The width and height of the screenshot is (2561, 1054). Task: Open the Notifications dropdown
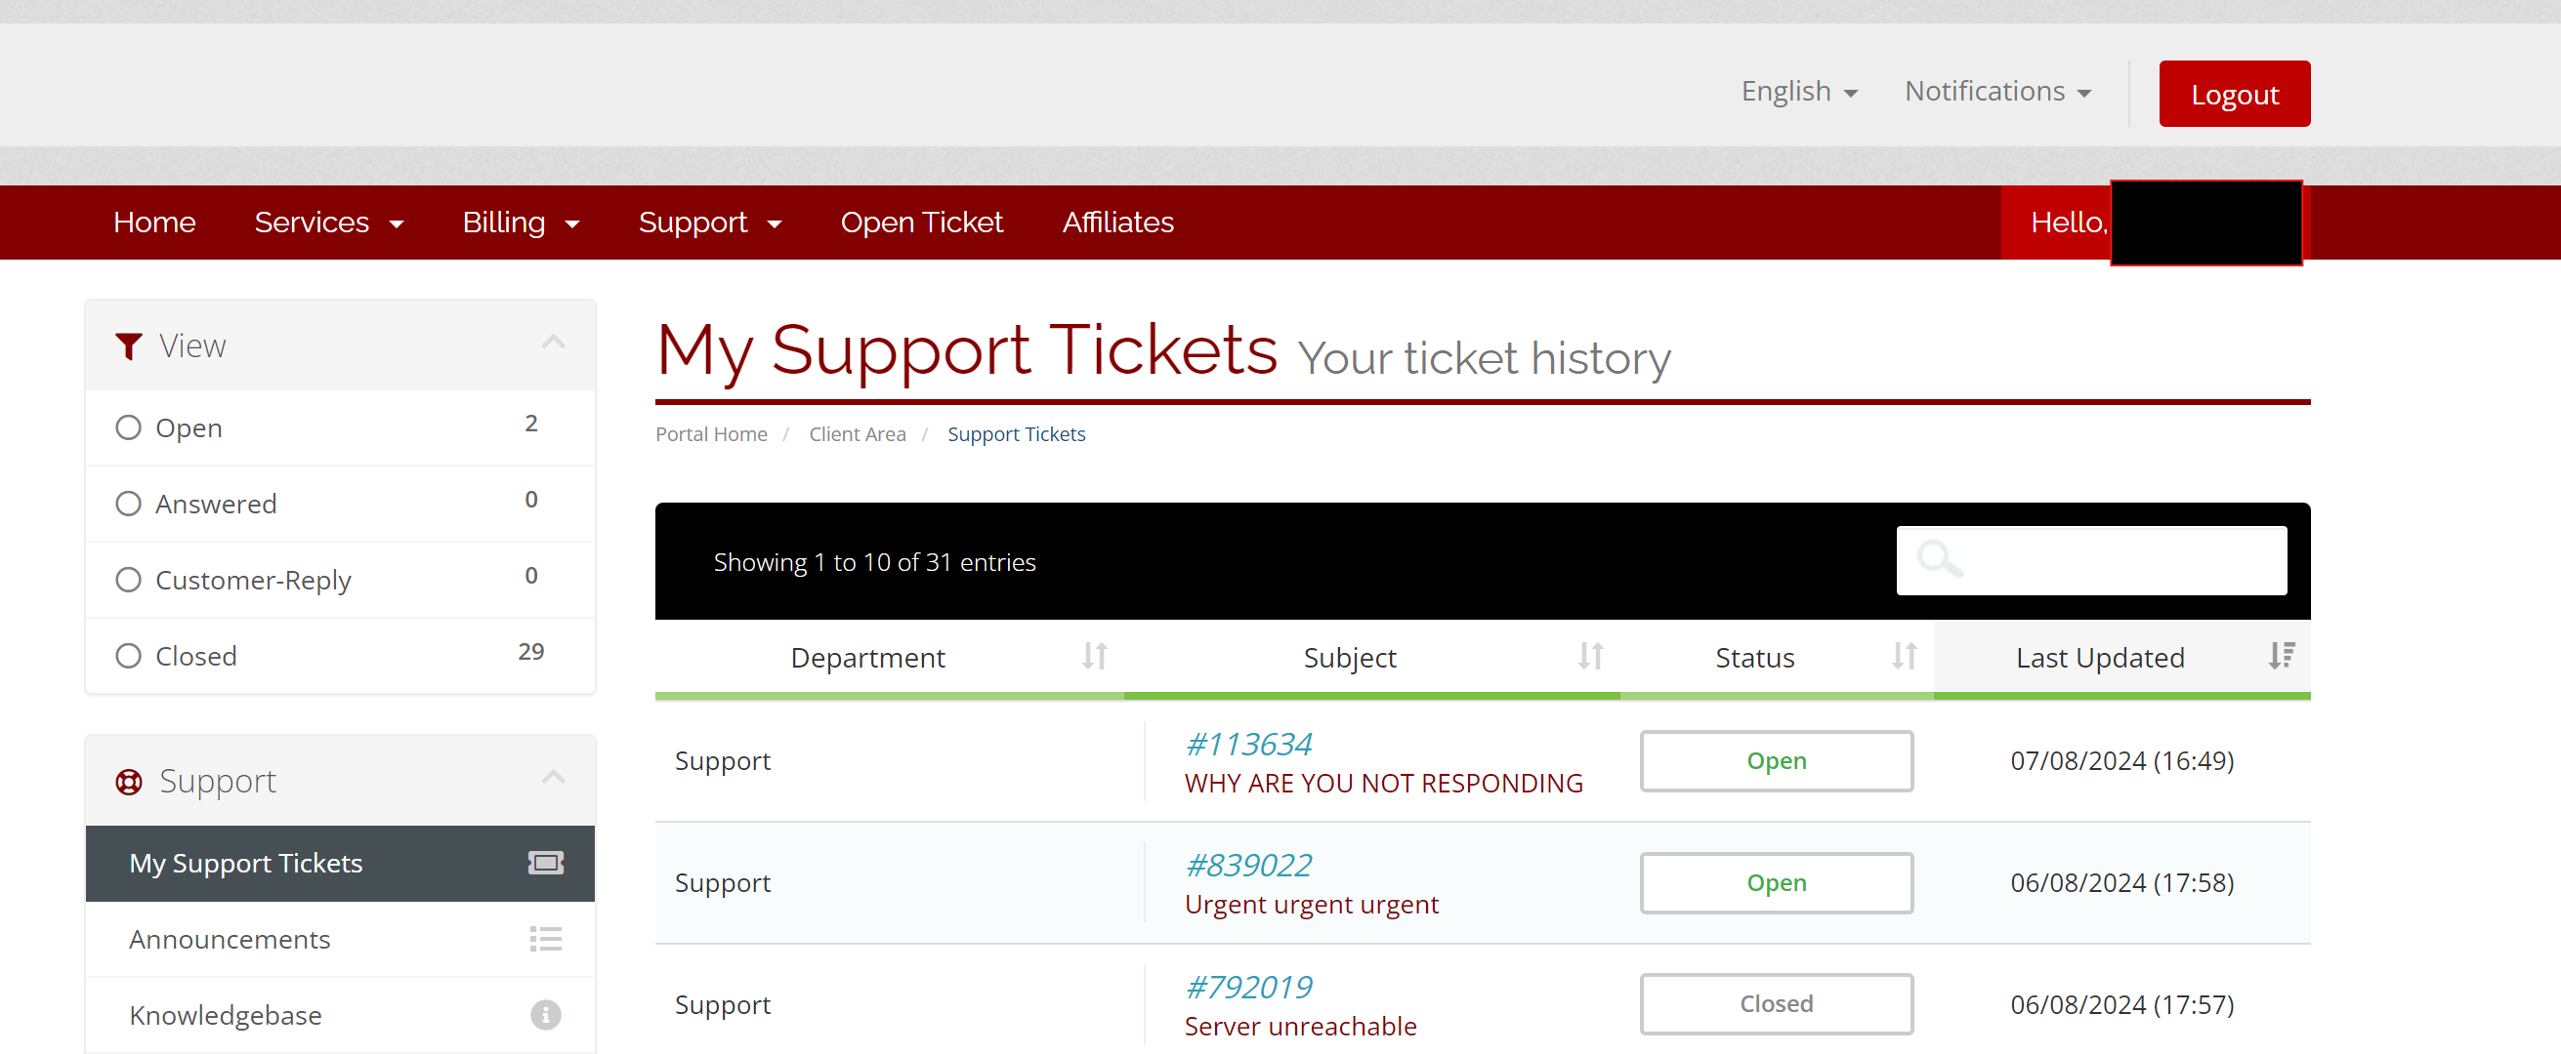click(1998, 92)
